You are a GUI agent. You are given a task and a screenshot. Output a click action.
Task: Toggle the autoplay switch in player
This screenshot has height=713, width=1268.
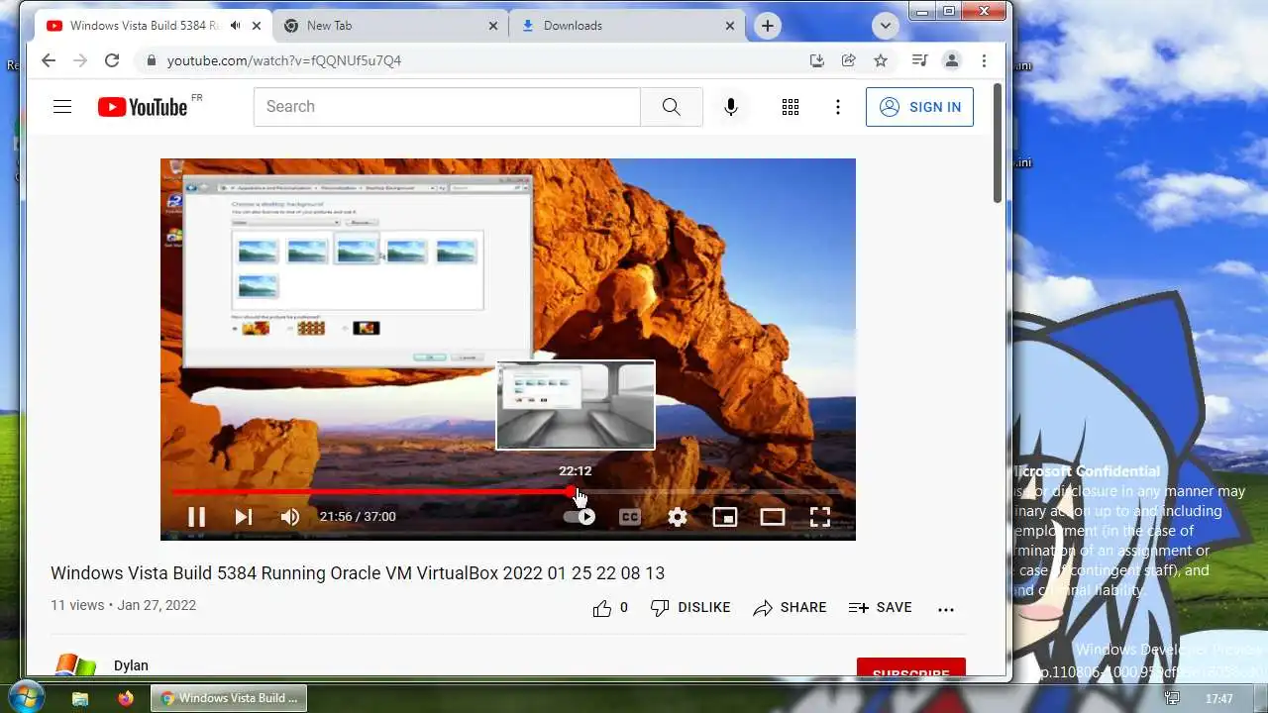(580, 516)
